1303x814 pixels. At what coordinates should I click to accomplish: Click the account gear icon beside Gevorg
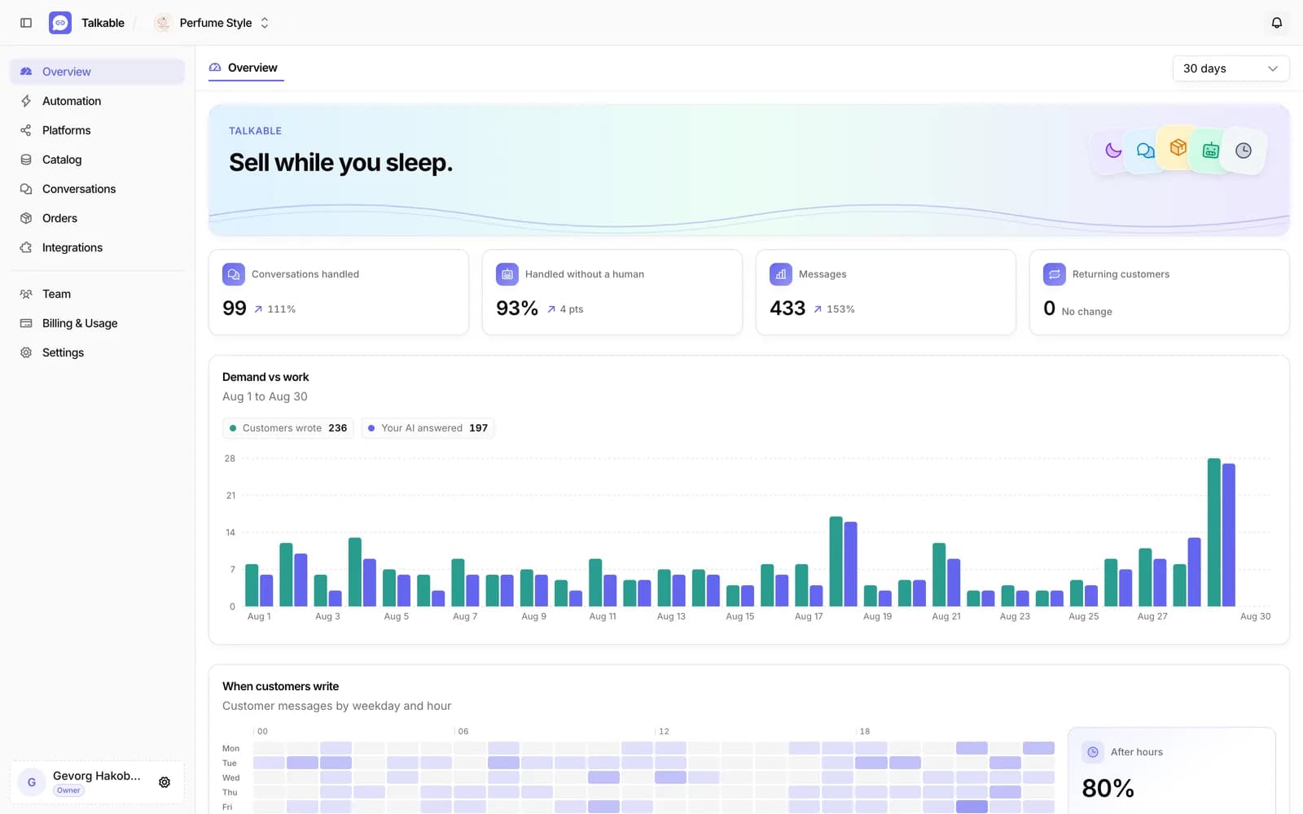tap(165, 782)
